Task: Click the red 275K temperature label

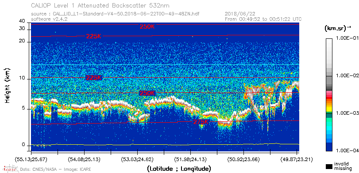Action: [x=201, y=122]
